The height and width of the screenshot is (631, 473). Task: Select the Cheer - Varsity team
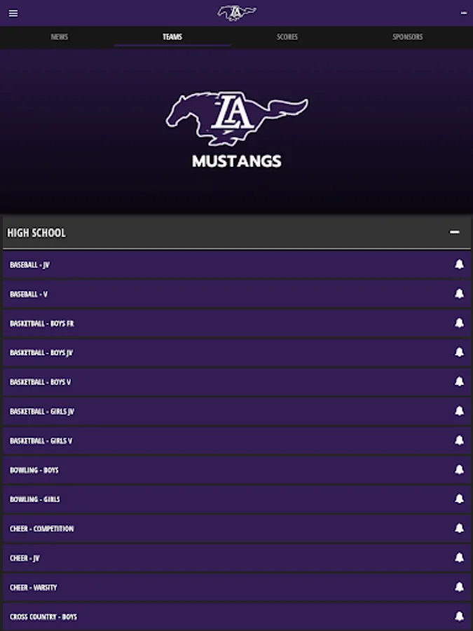34,588
